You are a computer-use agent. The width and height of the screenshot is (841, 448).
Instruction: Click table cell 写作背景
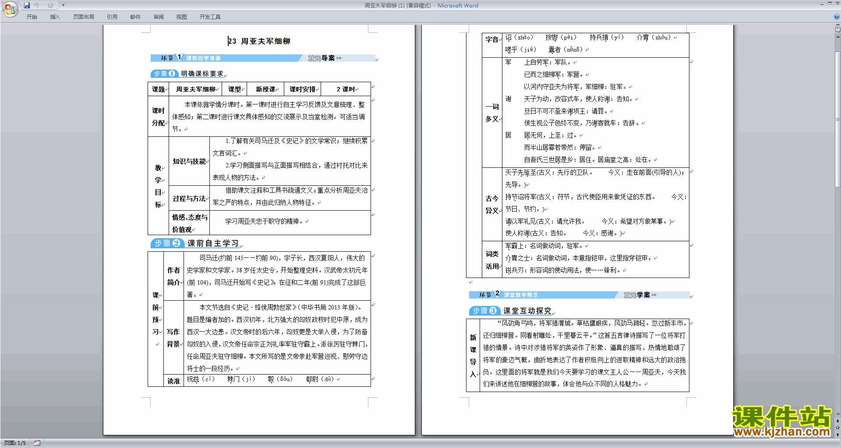click(173, 338)
